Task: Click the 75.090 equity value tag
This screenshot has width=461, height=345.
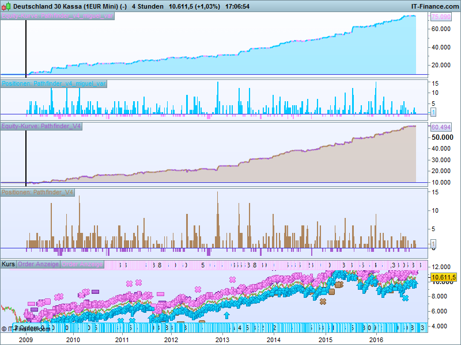Action: [x=441, y=17]
